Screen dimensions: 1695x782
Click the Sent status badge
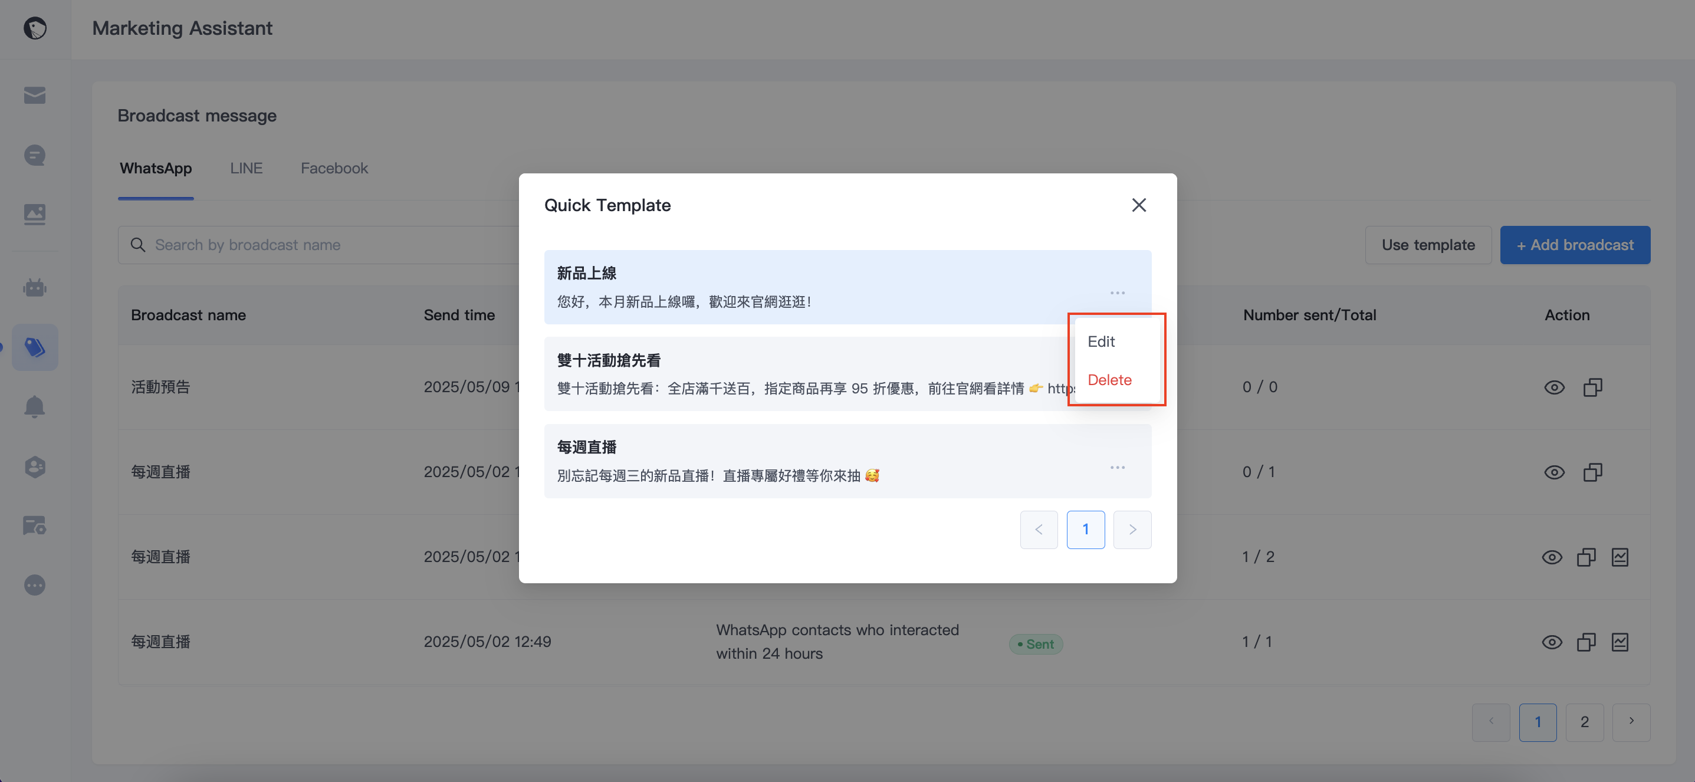1036,644
